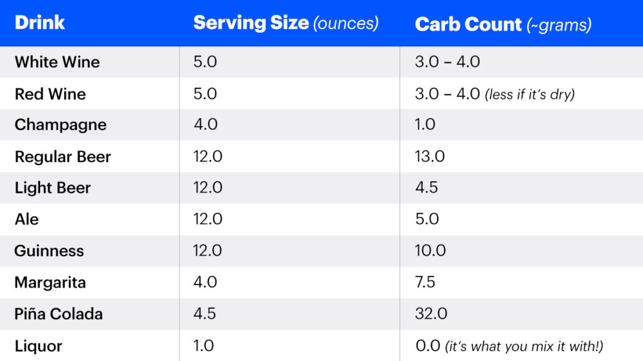This screenshot has height=361, width=643.
Task: Click the Drink column header
Action: click(40, 23)
